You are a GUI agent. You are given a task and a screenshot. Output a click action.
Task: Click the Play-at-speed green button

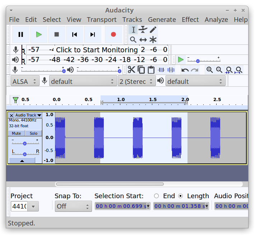(181, 59)
